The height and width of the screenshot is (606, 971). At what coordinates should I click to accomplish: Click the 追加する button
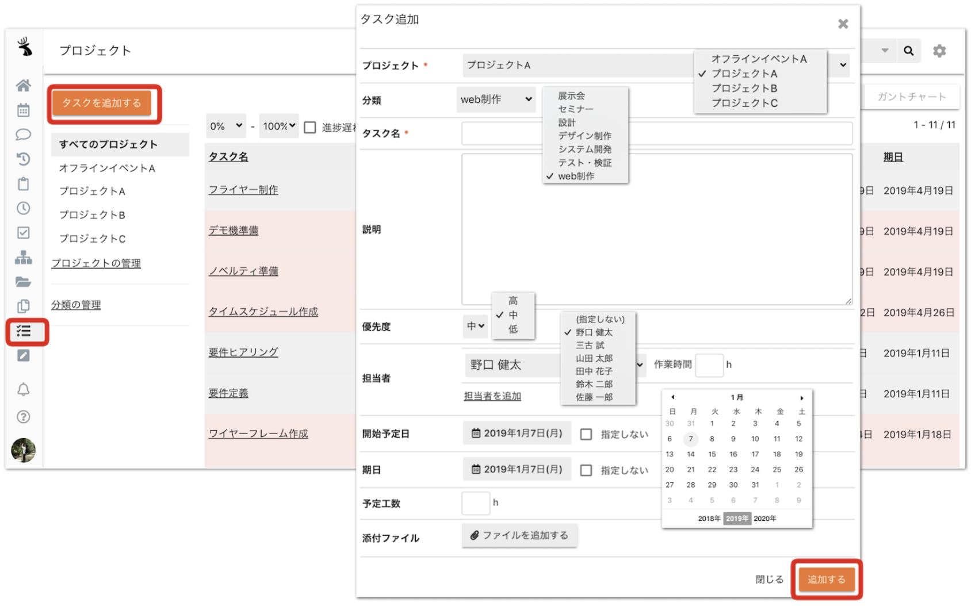pyautogui.click(x=827, y=579)
